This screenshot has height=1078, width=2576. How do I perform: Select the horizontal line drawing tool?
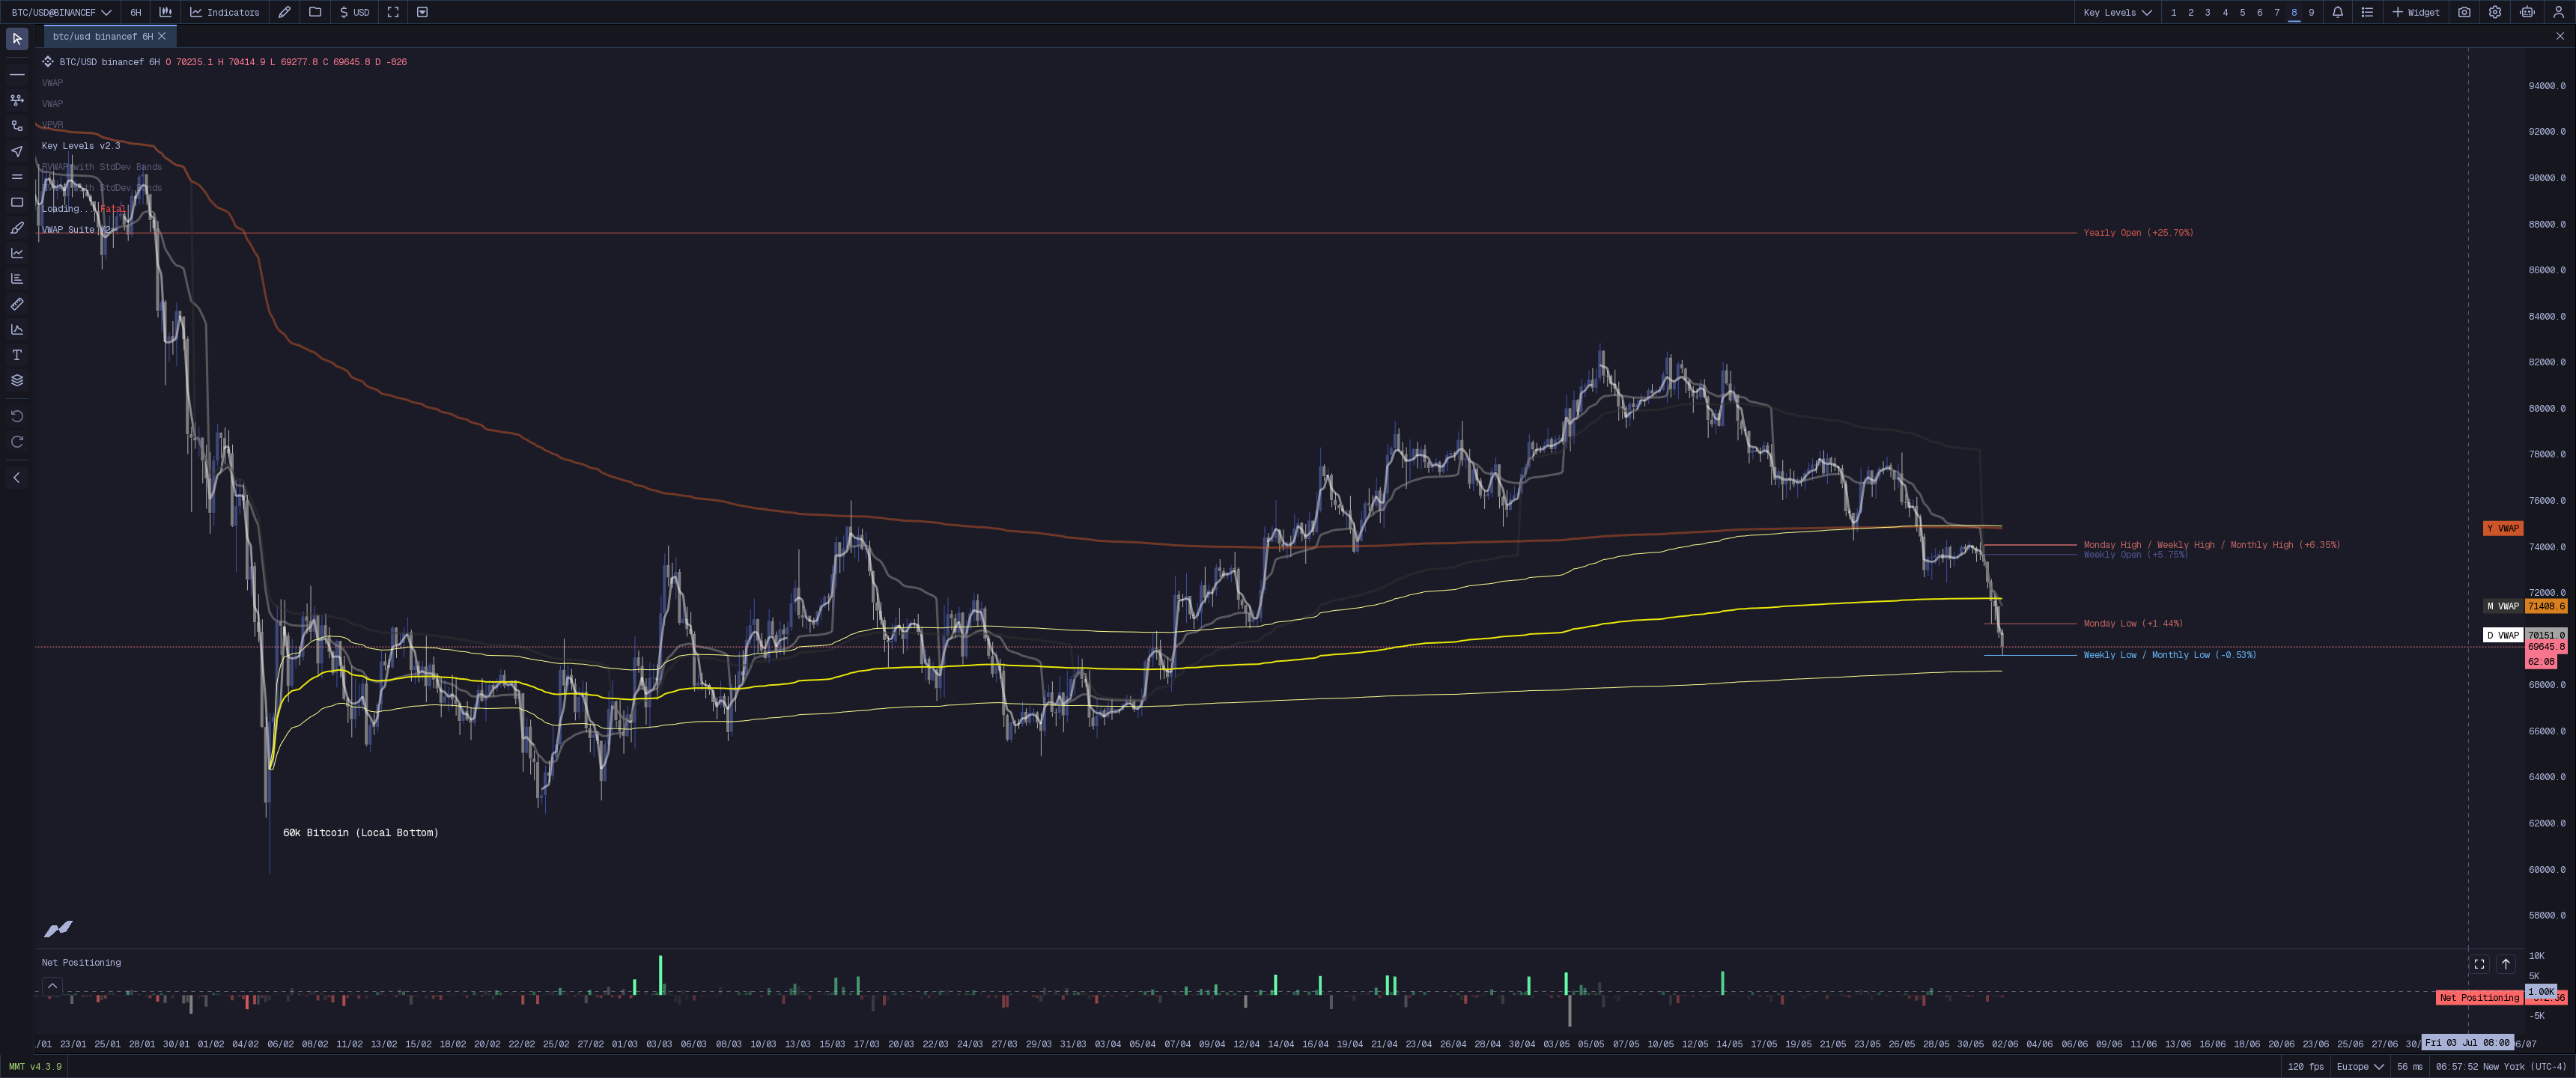(x=17, y=74)
